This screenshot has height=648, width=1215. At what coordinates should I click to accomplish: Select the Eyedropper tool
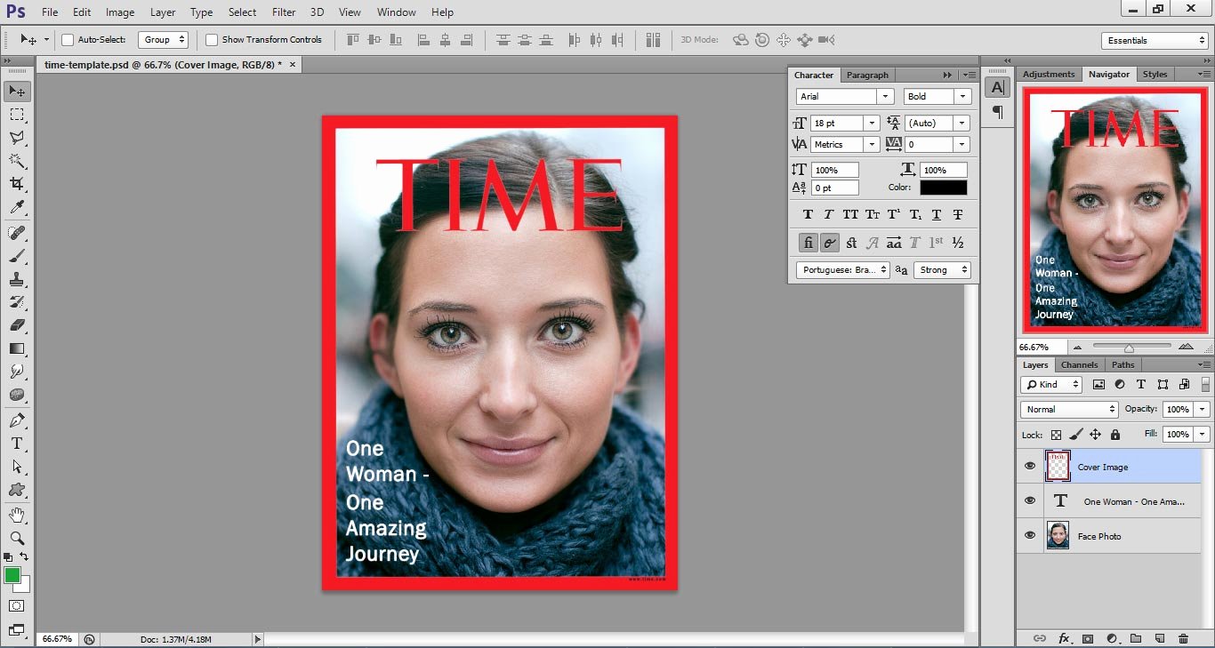click(17, 207)
